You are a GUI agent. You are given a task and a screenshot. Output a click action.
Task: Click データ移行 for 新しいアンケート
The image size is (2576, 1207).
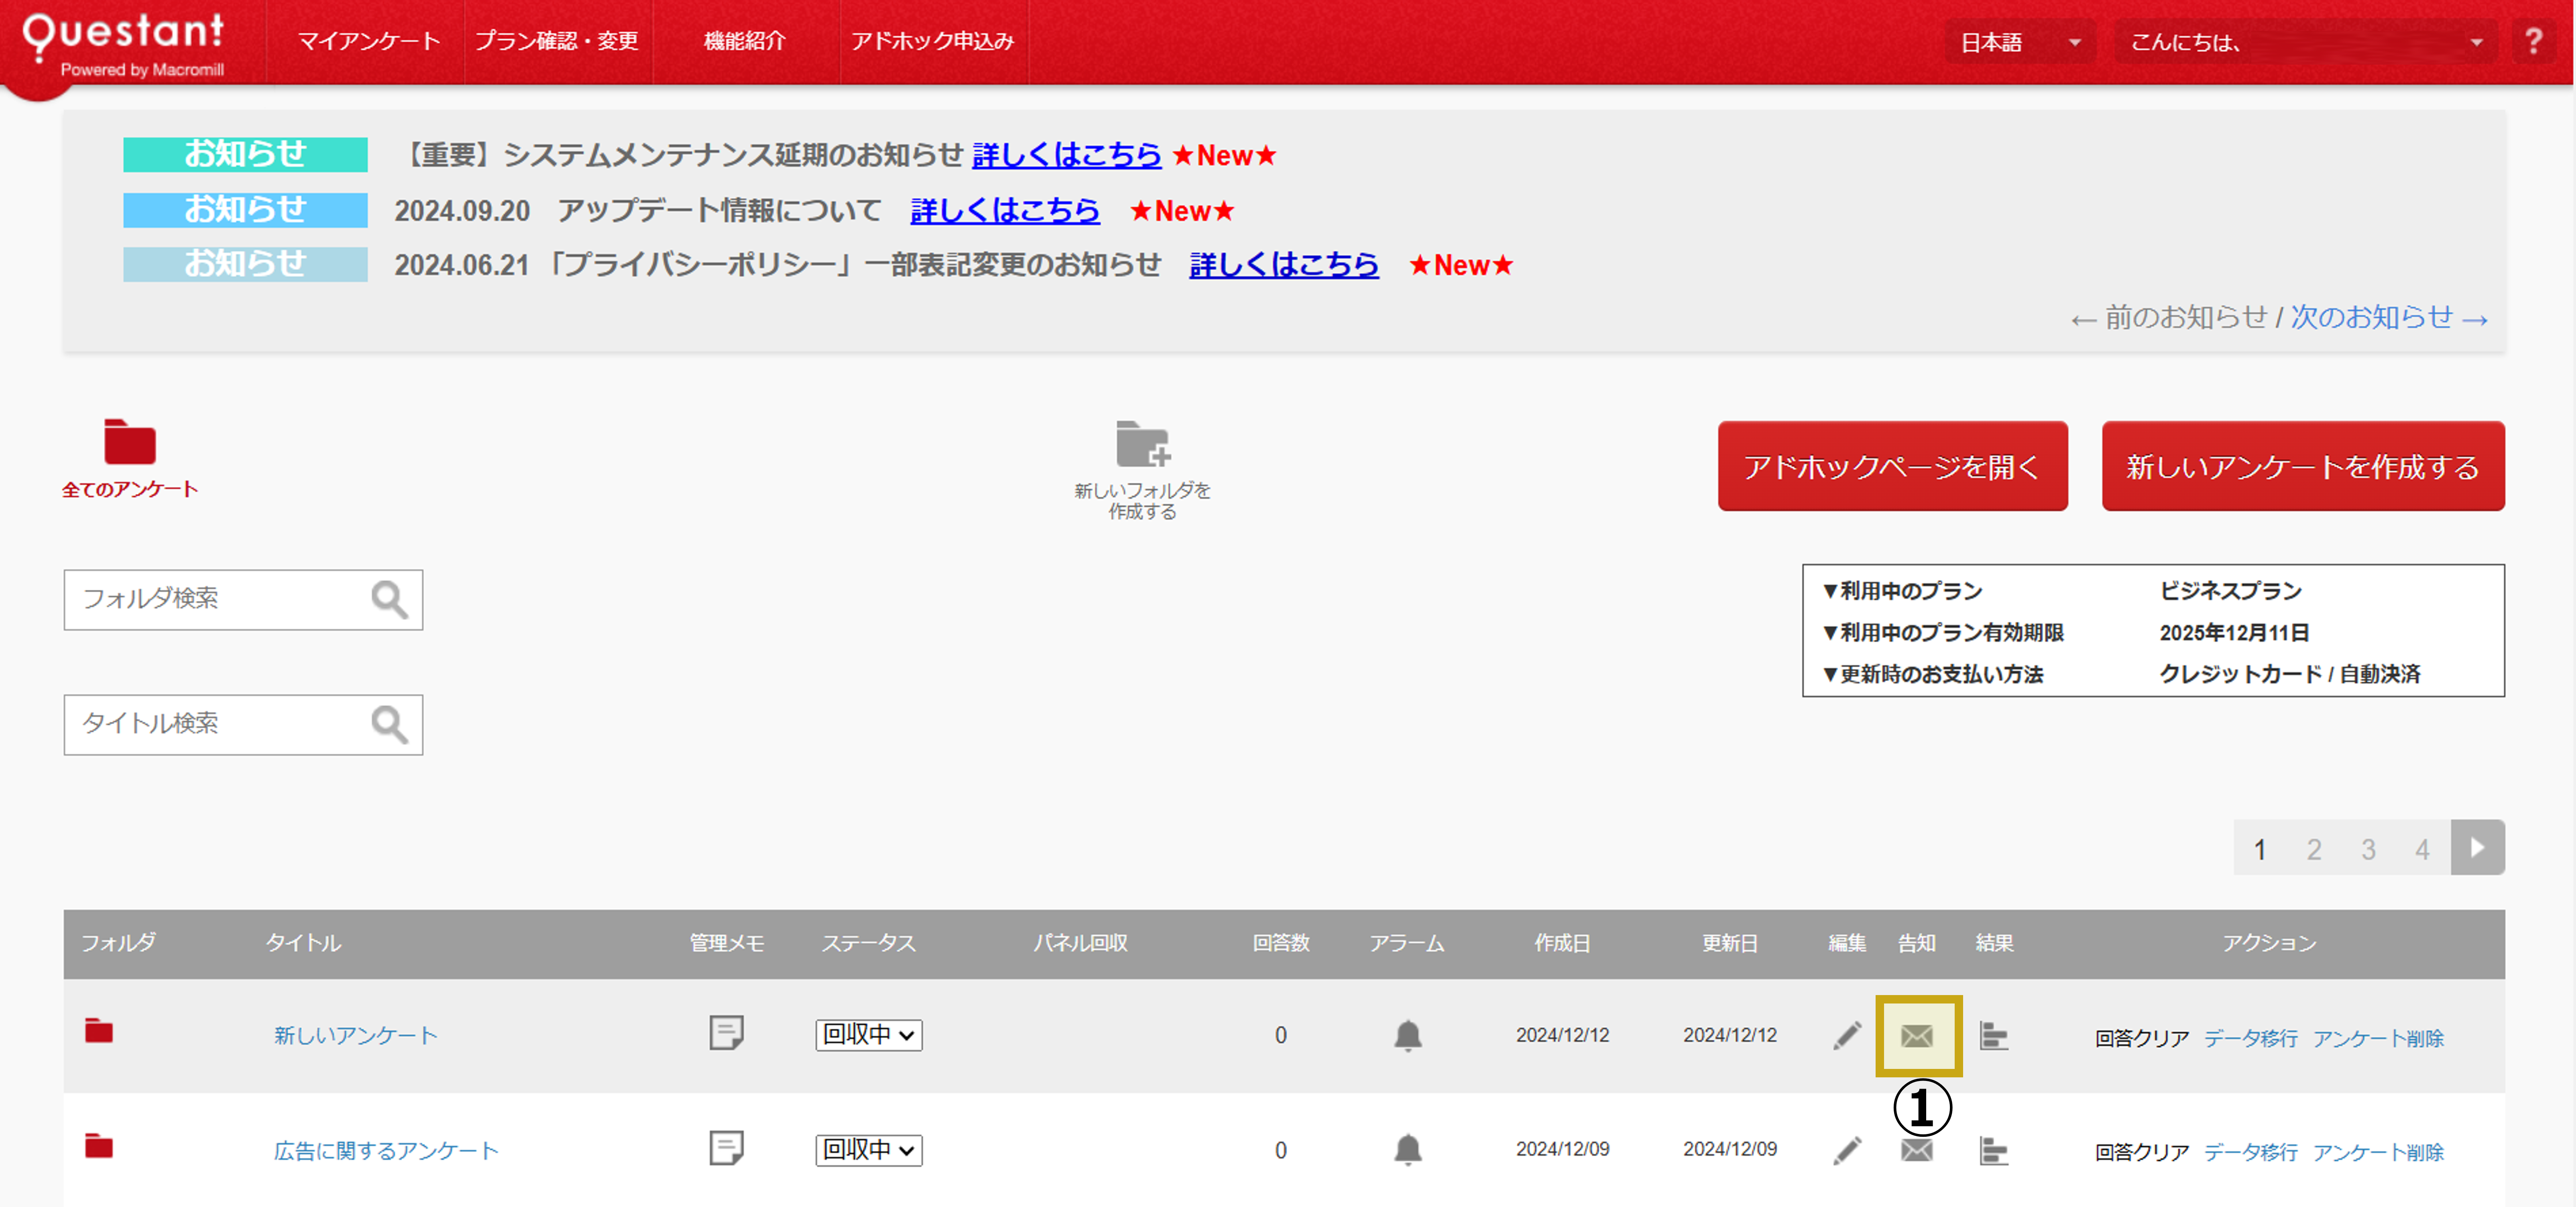pos(2250,1038)
